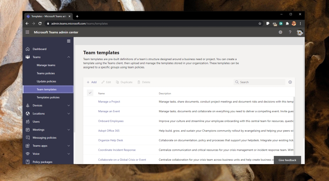The image size is (329, 181).
Task: Click the Description column header
Action: coord(165,94)
